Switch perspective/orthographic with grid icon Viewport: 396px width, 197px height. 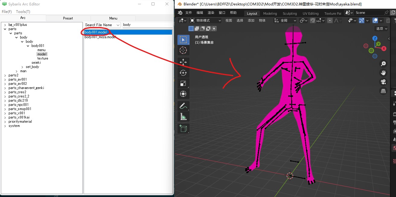click(383, 91)
